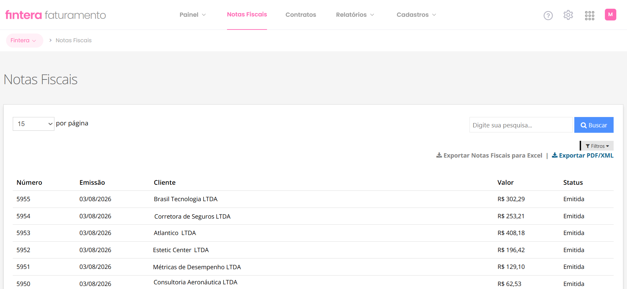Open invoice number 5953

pyautogui.click(x=23, y=233)
